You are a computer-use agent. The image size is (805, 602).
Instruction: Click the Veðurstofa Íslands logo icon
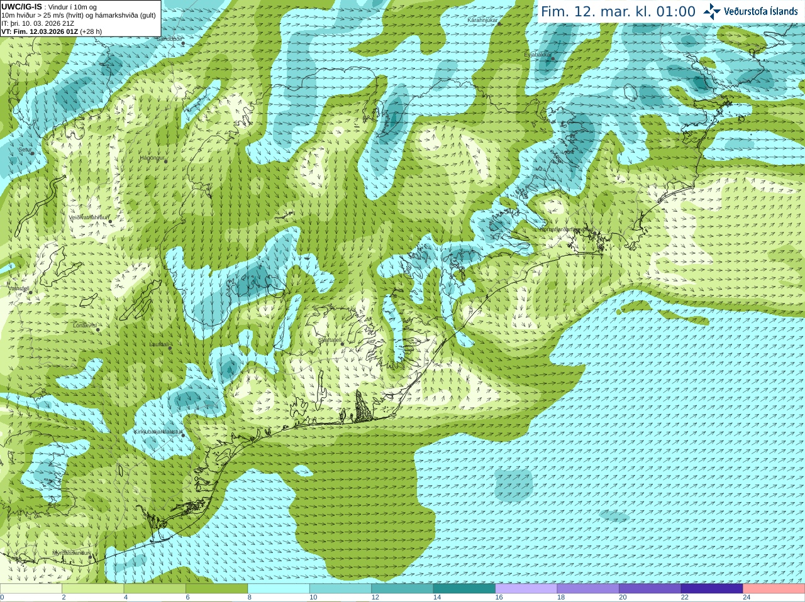(x=712, y=11)
